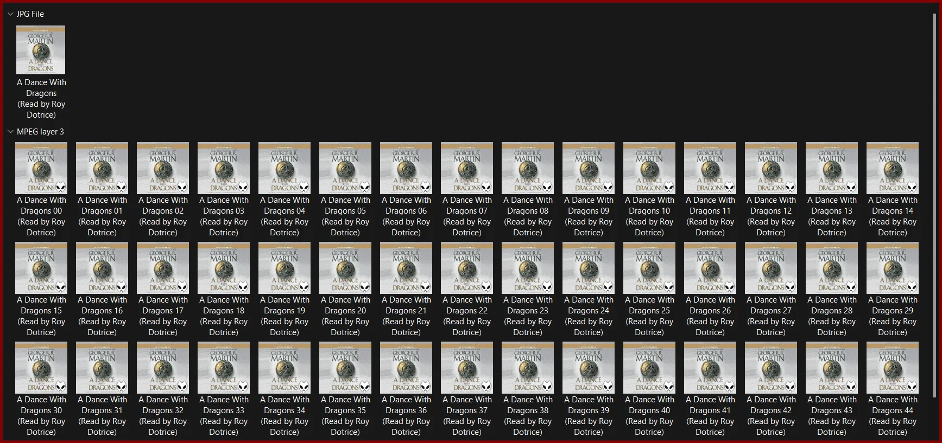Select the A Dance With Dragons 40 MP3 icon

click(x=649, y=368)
